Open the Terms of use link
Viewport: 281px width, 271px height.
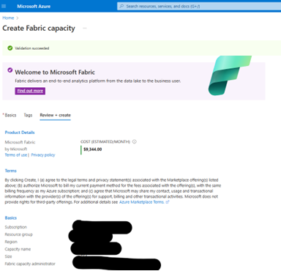[x=16, y=155]
